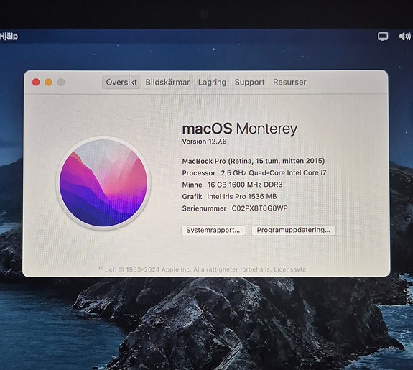413x370 pixels.
Task: Switch to the Resurser tab
Action: click(x=289, y=82)
